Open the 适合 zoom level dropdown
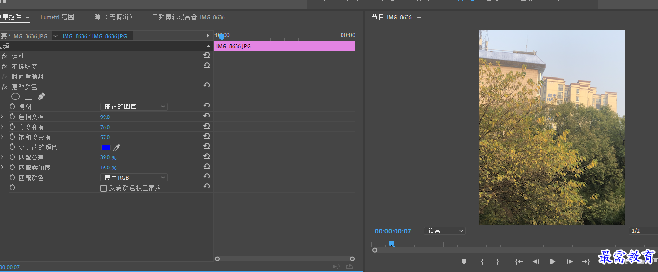 (x=445, y=231)
